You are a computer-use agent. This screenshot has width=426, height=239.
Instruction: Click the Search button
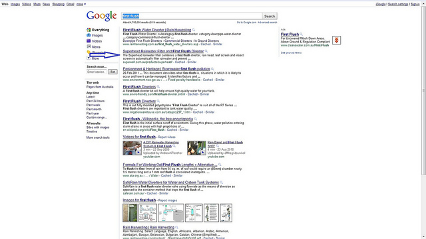(x=270, y=16)
